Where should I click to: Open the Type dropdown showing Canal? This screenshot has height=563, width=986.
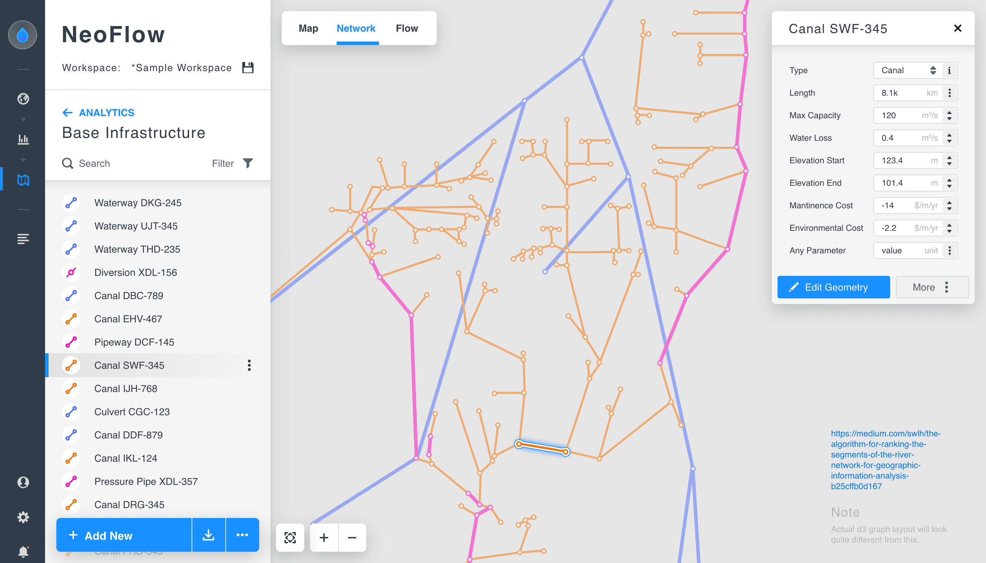click(907, 70)
